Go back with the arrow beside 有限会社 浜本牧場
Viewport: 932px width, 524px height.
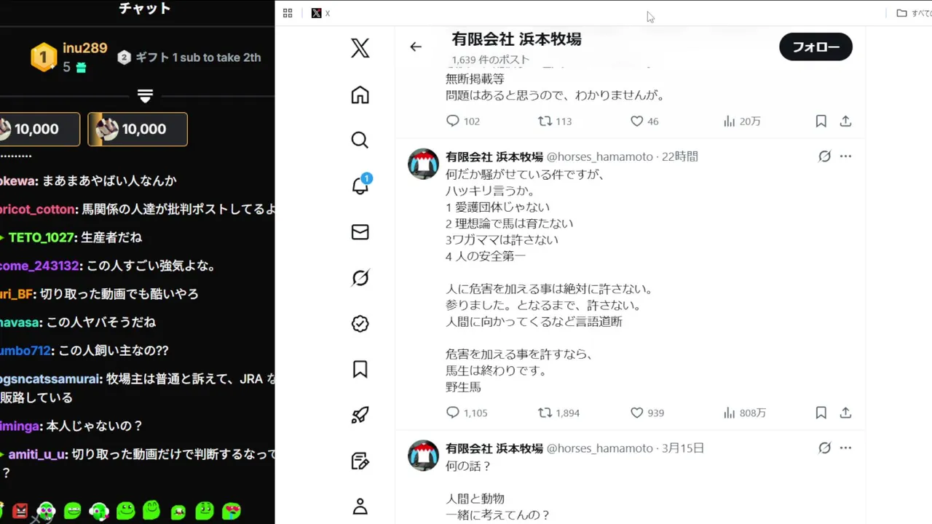pos(416,47)
